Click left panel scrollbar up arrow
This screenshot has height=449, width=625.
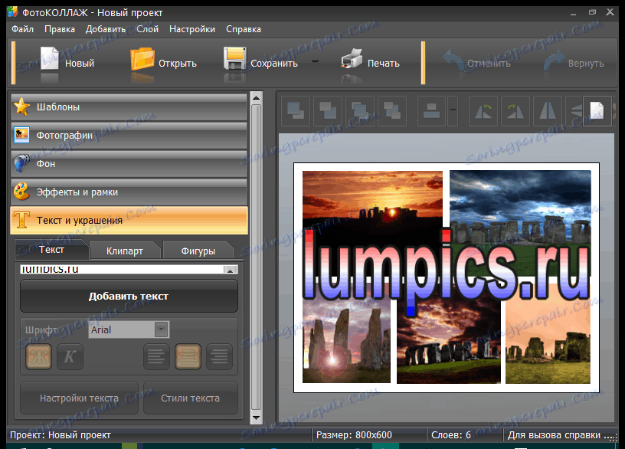(x=256, y=98)
